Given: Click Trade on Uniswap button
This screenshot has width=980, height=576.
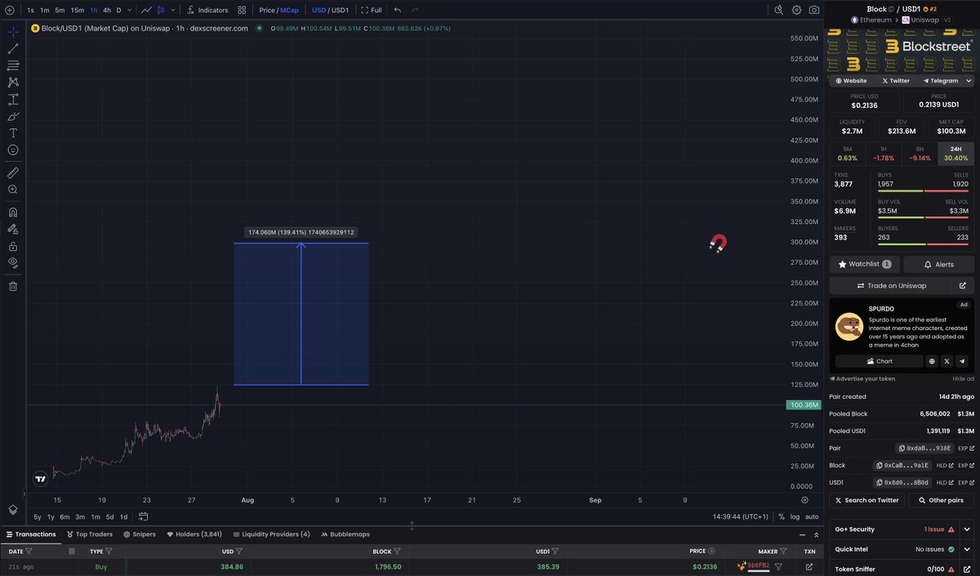Looking at the screenshot, I should (x=890, y=285).
